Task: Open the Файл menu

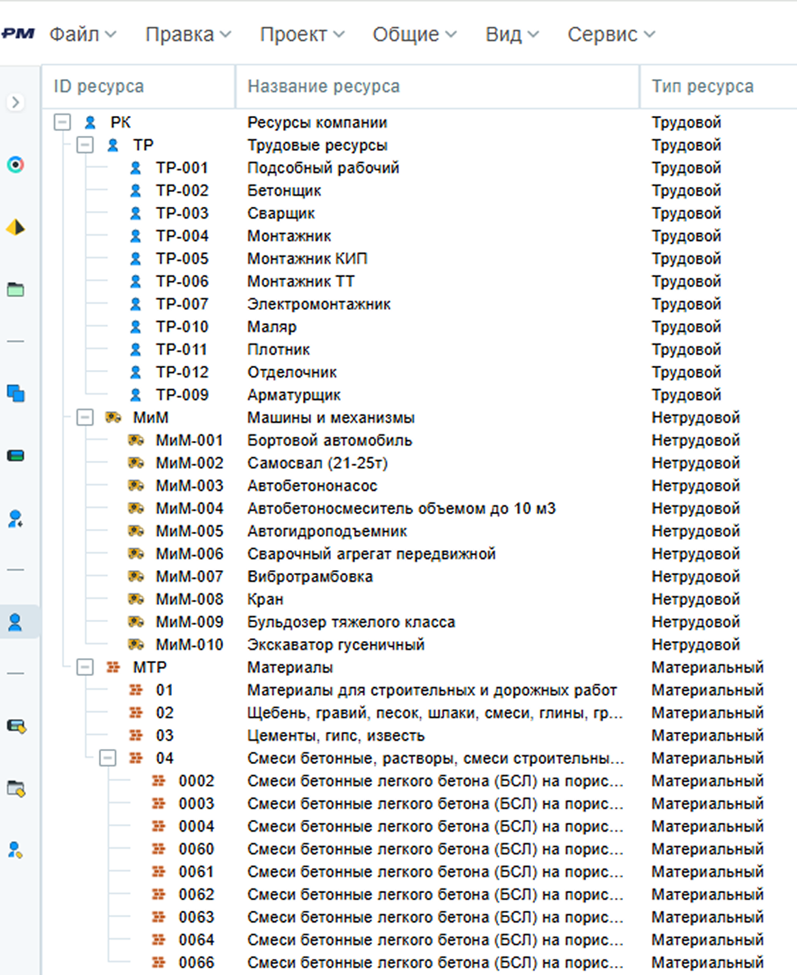Action: (82, 34)
